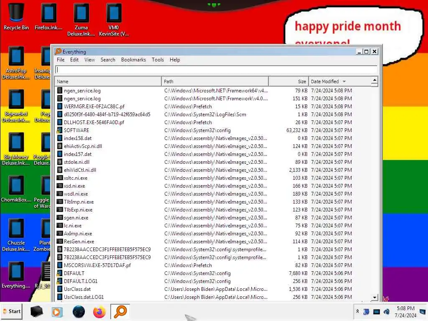Select the DEFAULT registry hive icon
This screenshot has height=321, width=428.
[59, 273]
